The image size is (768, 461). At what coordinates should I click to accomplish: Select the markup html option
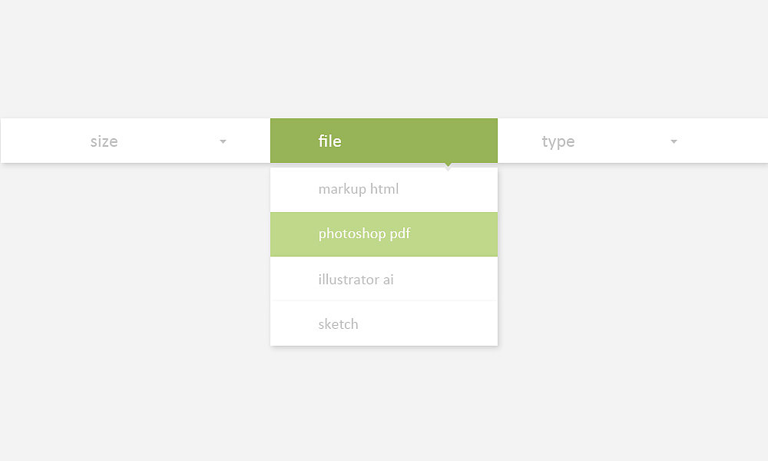pyautogui.click(x=384, y=190)
